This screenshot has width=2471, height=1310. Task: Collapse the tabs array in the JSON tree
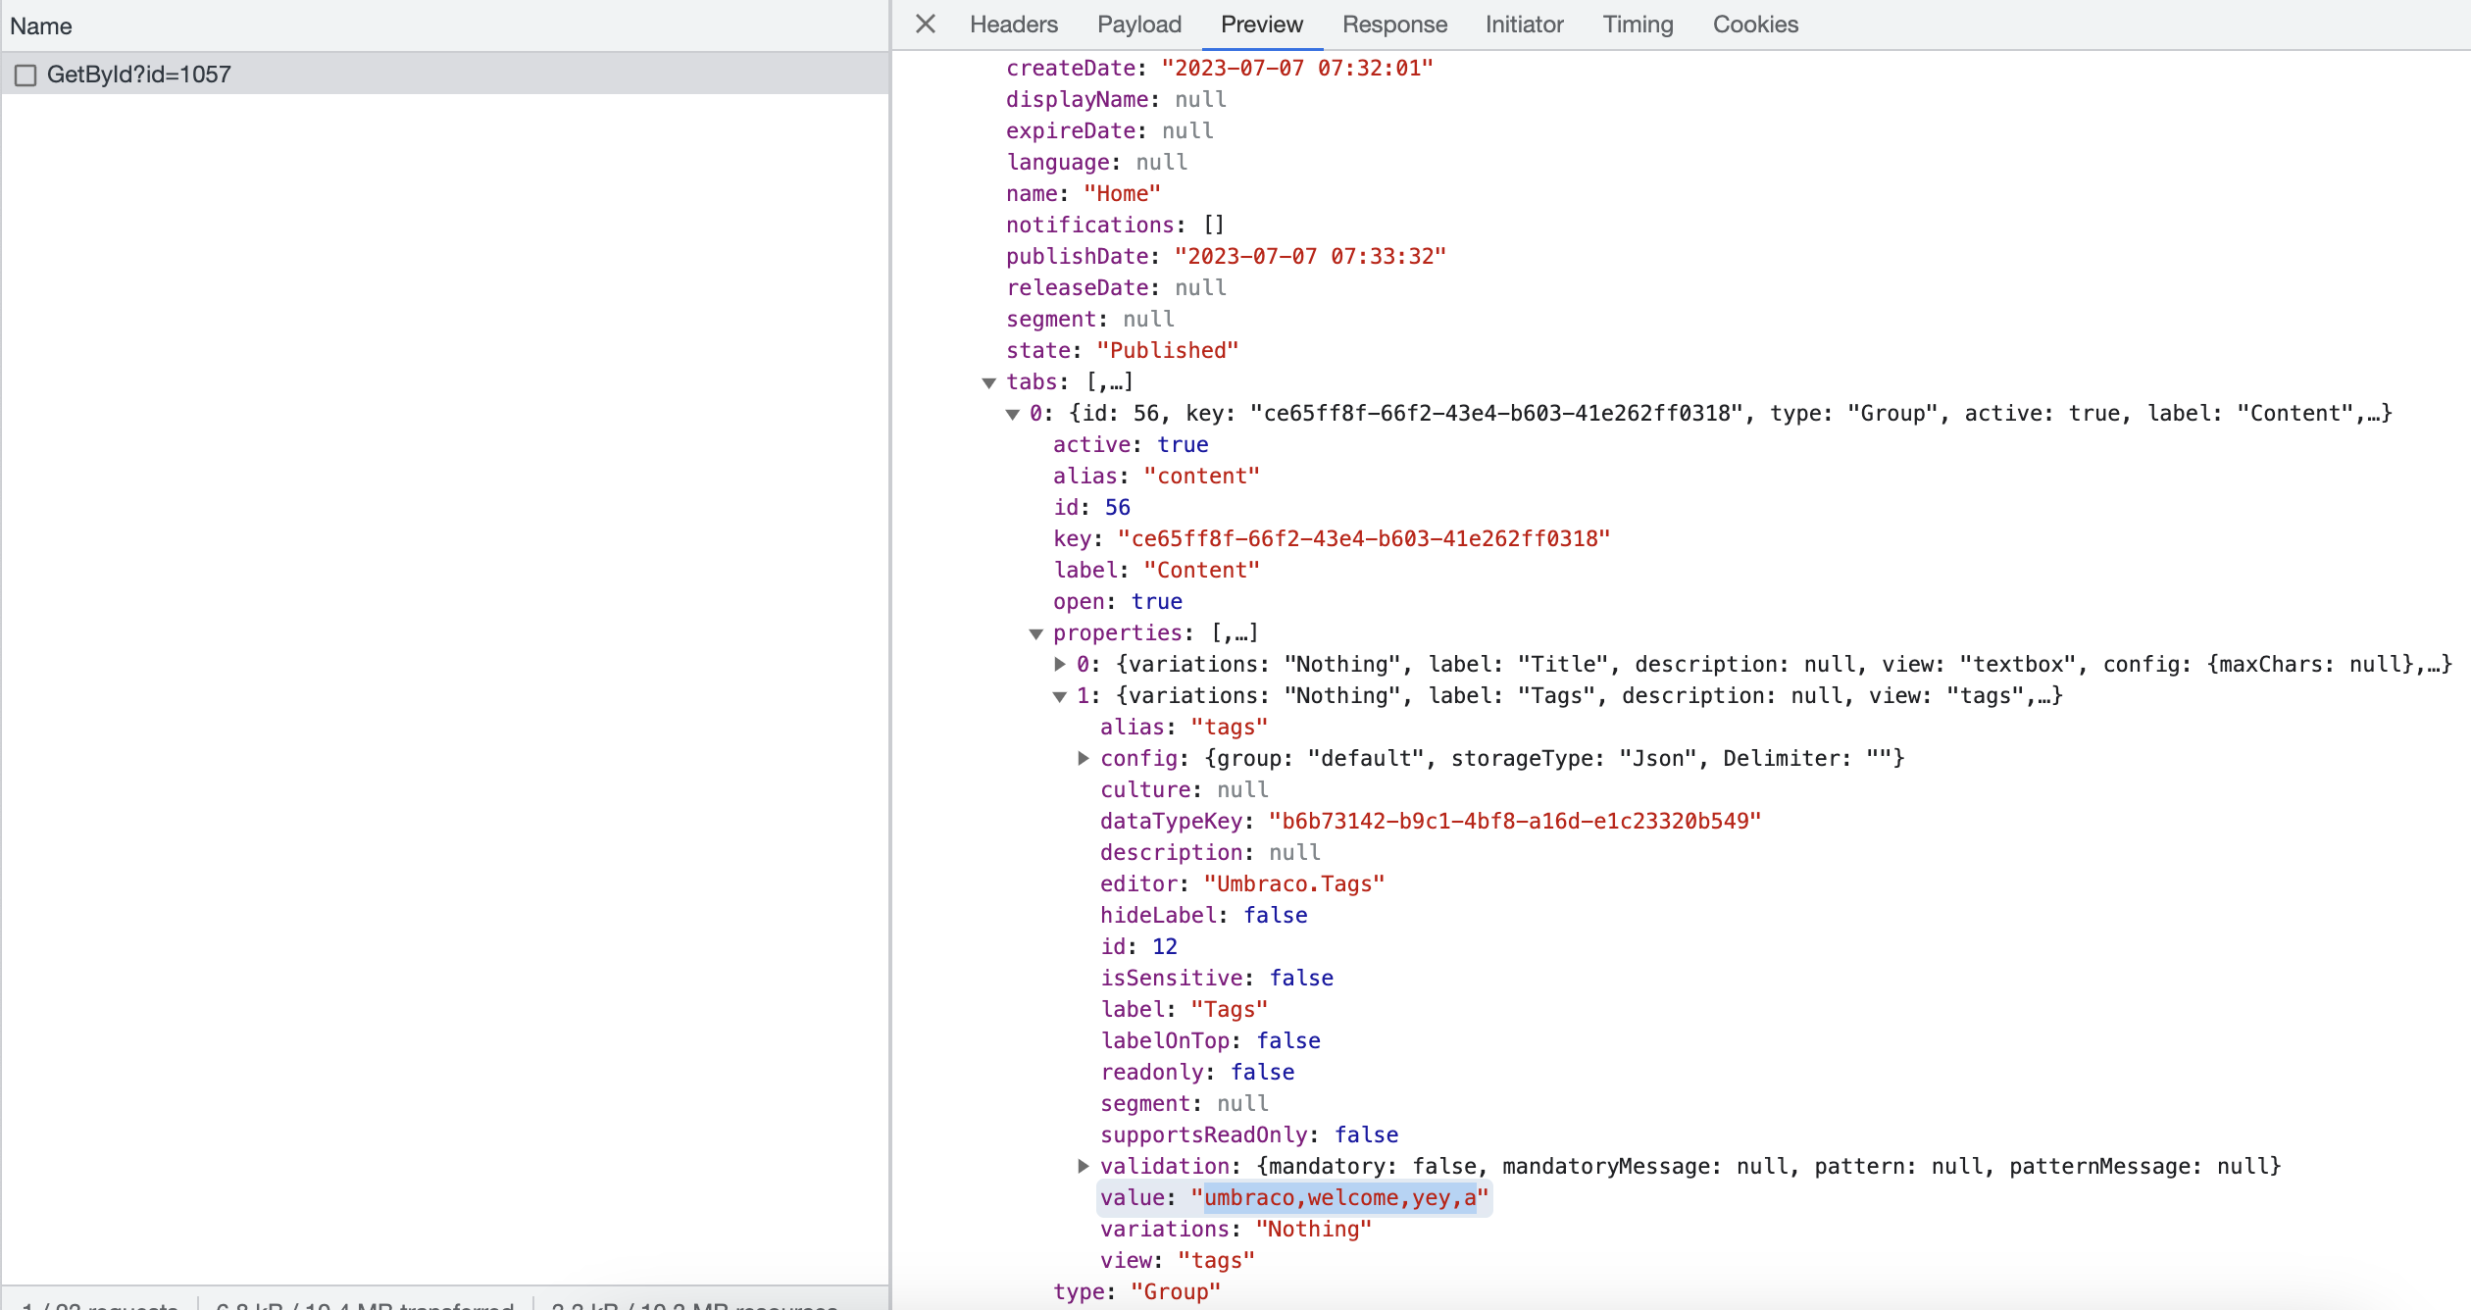tap(990, 382)
